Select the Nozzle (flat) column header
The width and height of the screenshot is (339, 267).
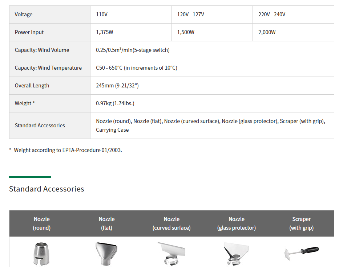pos(106,223)
